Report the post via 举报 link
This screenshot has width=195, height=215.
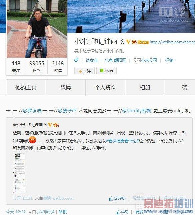click(63, 212)
